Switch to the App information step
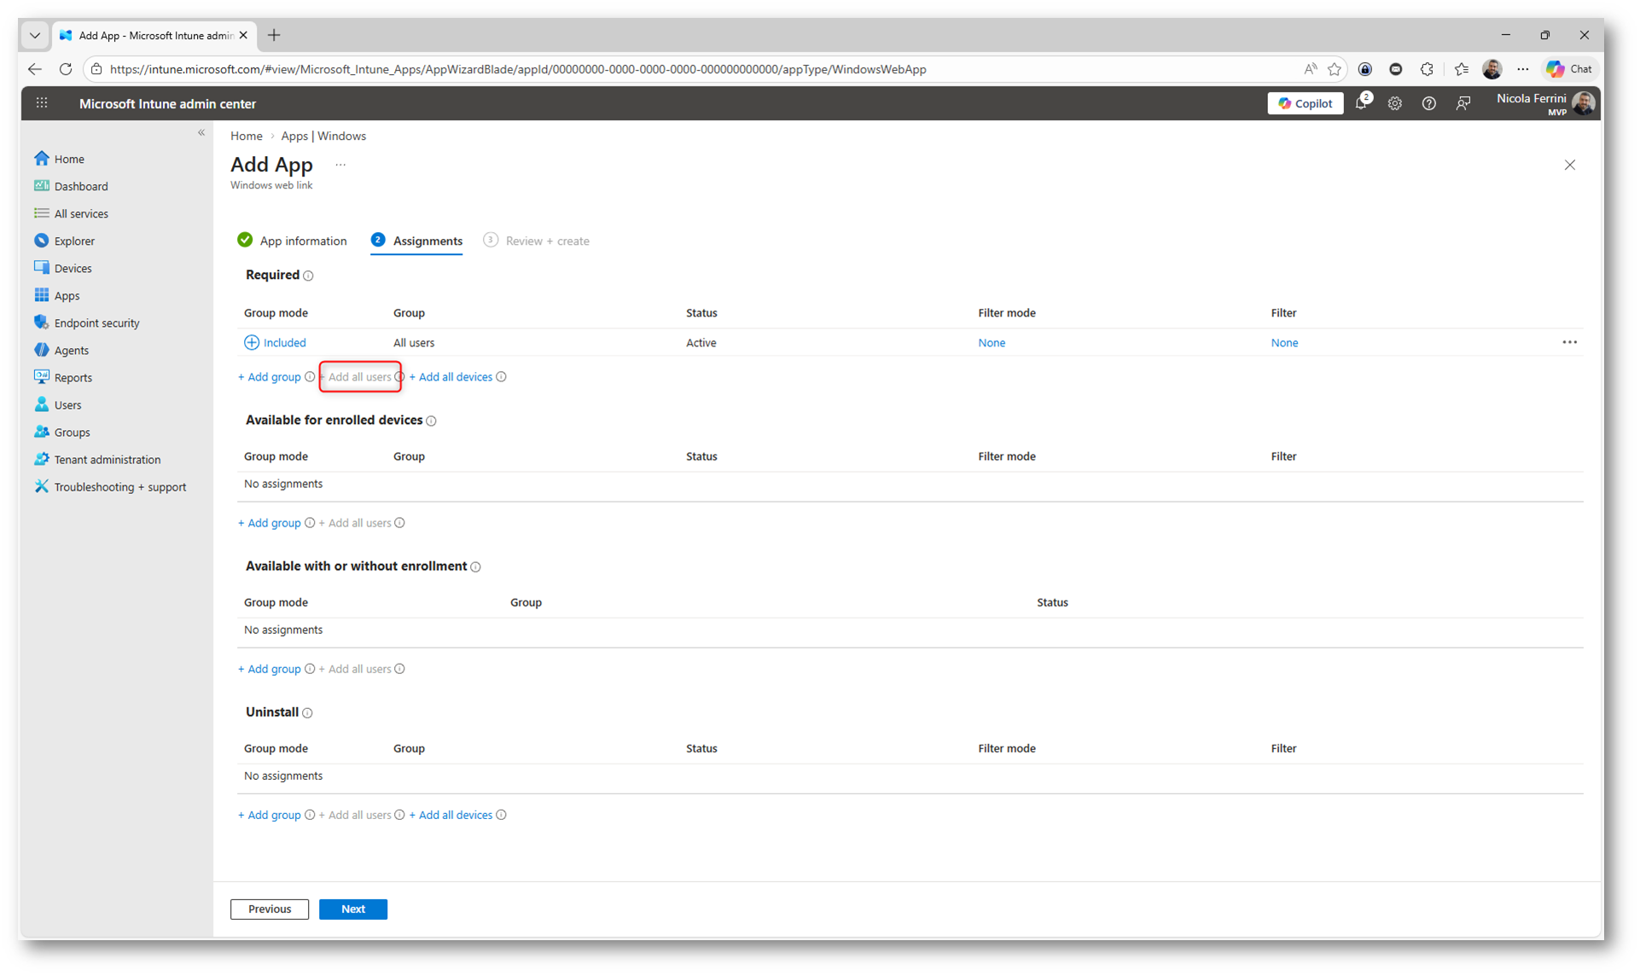Image resolution: width=1640 pixels, height=976 pixels. tap(293, 241)
